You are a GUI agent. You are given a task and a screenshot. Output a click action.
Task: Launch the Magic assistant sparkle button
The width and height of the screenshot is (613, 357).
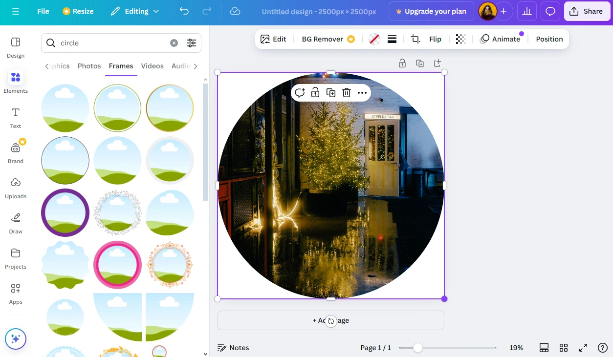pyautogui.click(x=16, y=339)
